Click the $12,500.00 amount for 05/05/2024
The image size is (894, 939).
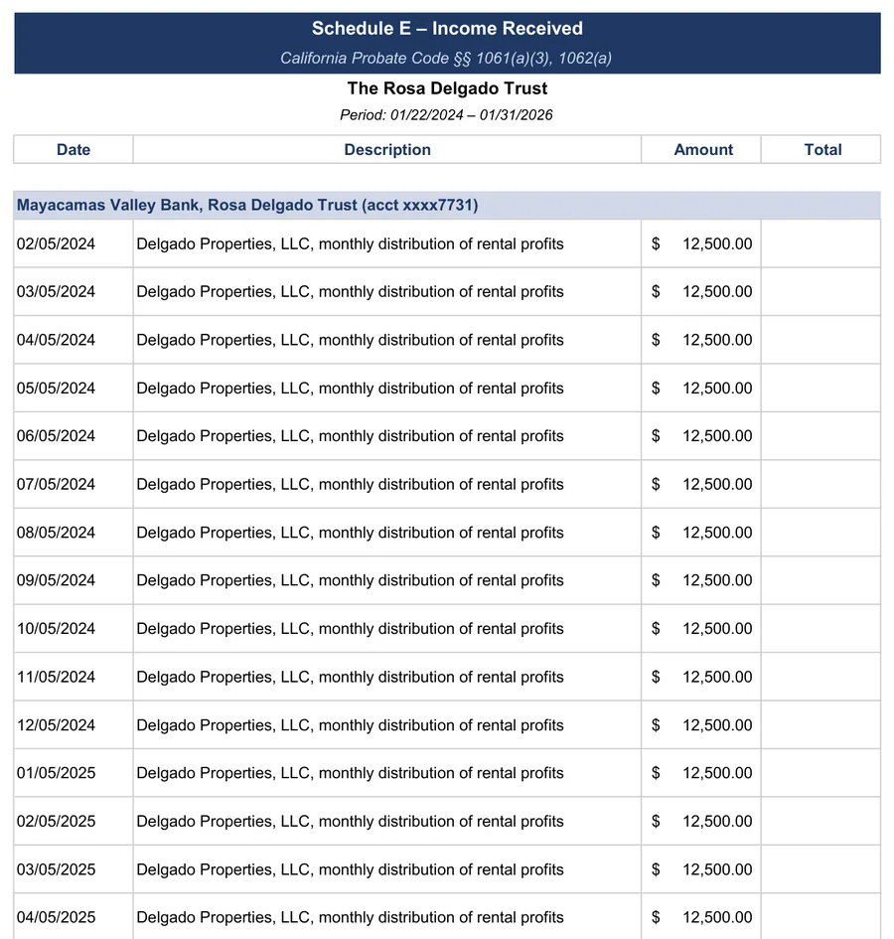coord(701,389)
